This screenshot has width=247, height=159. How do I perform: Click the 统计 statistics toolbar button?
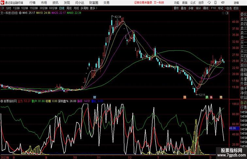pyautogui.click(x=198, y=8)
